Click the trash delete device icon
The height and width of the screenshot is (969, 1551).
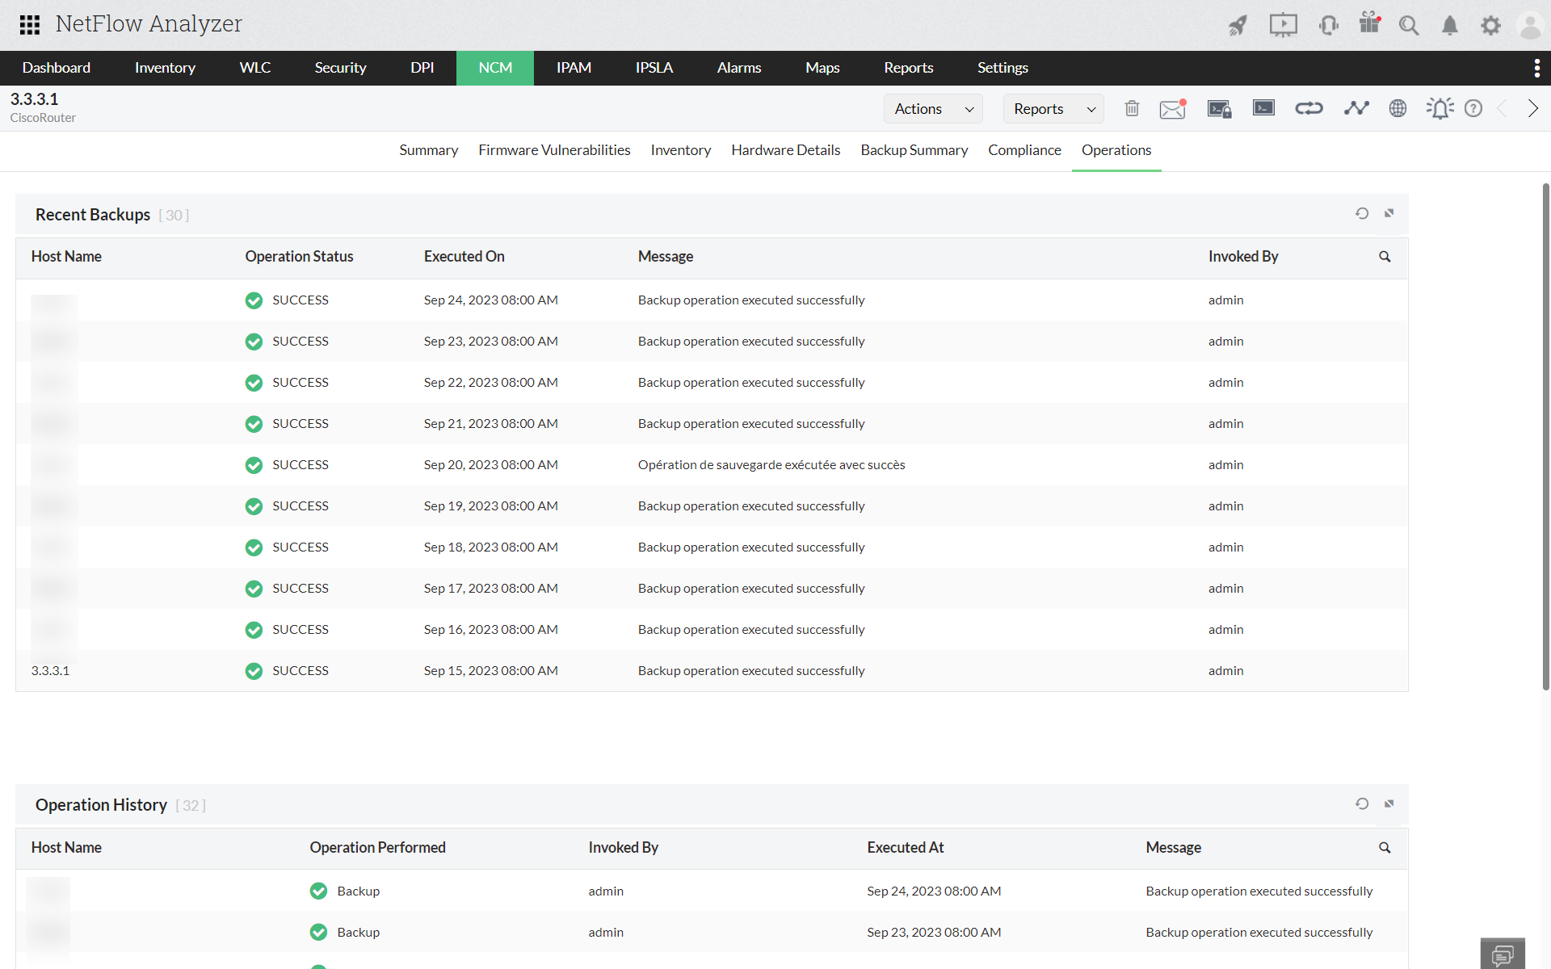(1132, 108)
